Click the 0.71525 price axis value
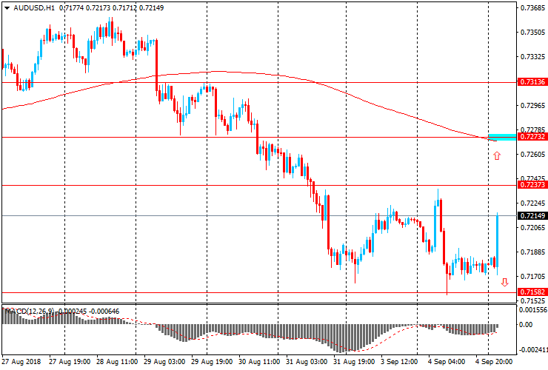The width and height of the screenshot is (548, 370). (x=532, y=301)
